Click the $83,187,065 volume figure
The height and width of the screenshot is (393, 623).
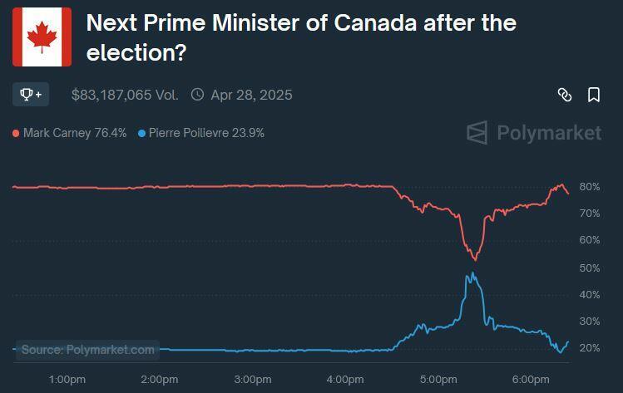point(125,95)
